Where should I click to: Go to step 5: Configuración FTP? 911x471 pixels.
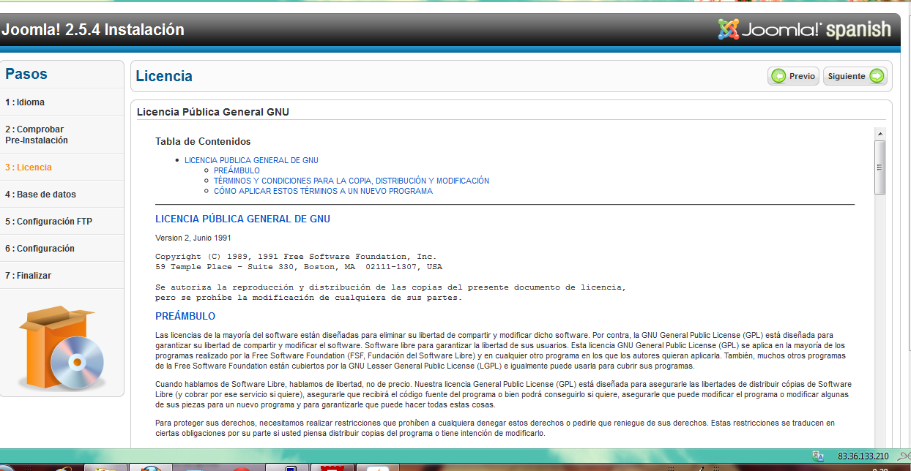tap(48, 222)
